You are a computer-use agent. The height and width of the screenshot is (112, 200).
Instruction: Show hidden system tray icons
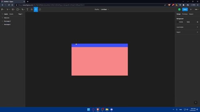173,110
